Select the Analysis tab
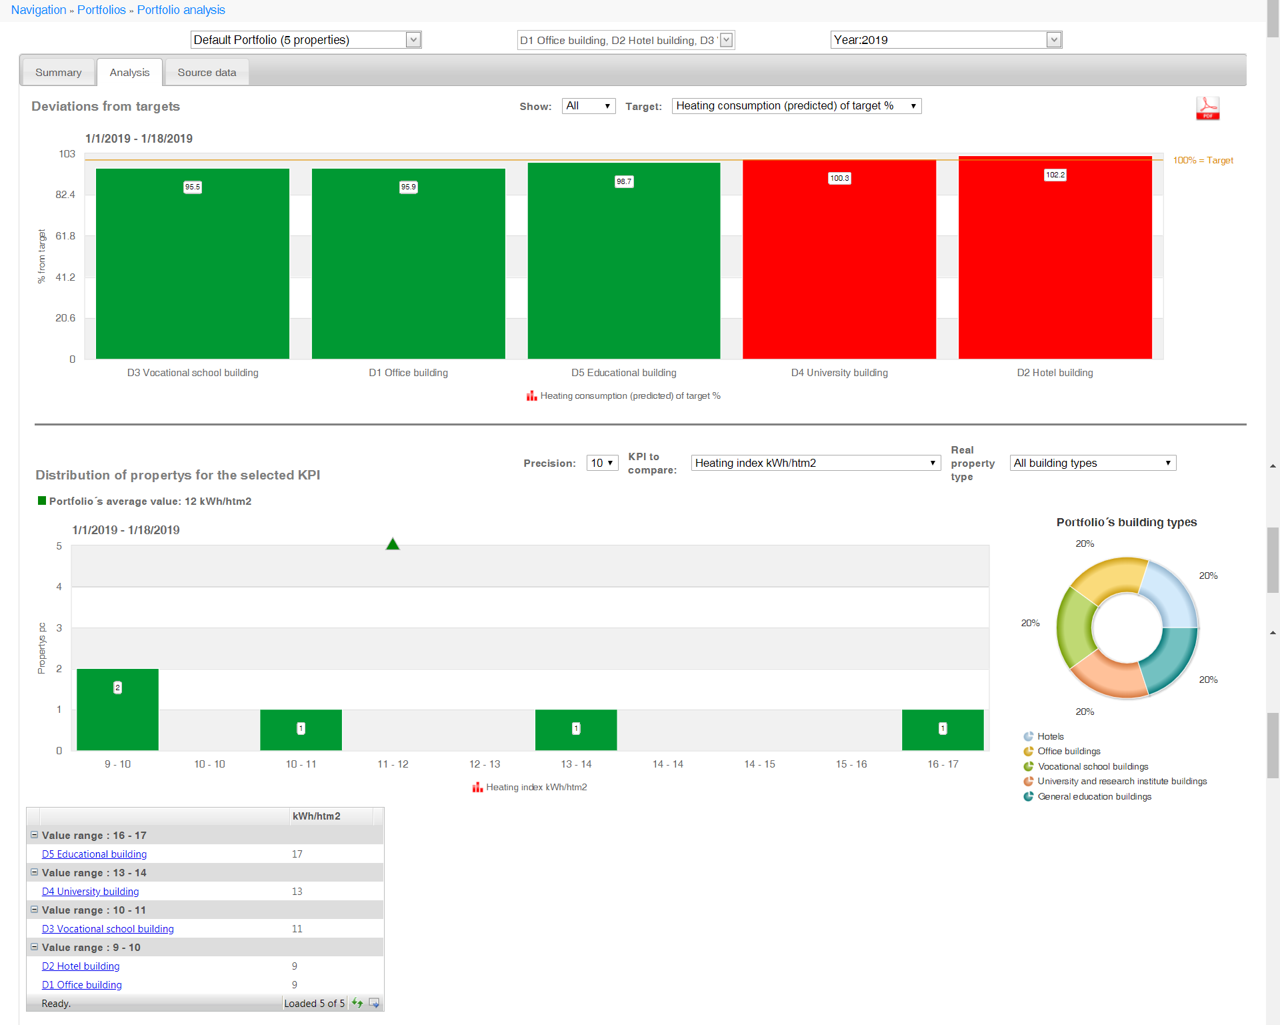1280x1025 pixels. [129, 72]
